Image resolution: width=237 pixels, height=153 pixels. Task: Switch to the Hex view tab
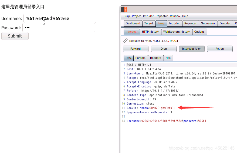point(168,58)
